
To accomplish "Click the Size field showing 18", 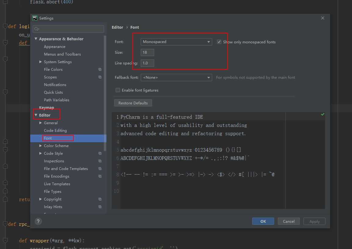I will (147, 52).
